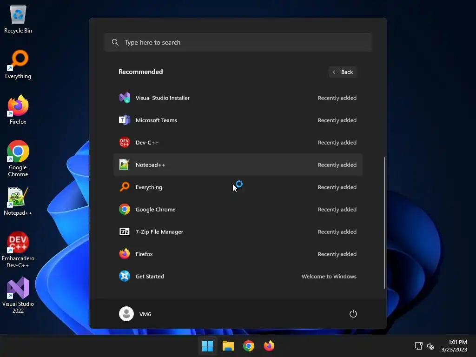Click Everything magnifier icon in Recommended list
Viewport: 476px width, 357px height.
[125, 187]
